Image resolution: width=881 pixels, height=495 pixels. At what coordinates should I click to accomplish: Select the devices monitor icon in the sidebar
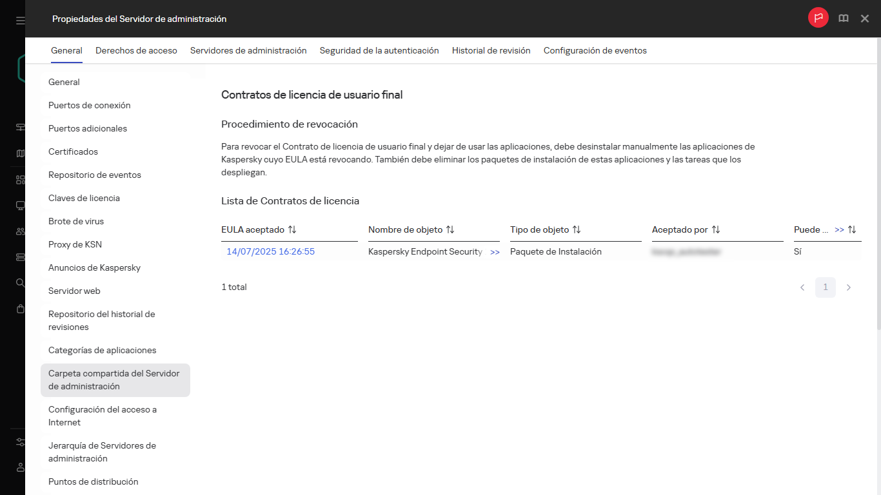19,205
